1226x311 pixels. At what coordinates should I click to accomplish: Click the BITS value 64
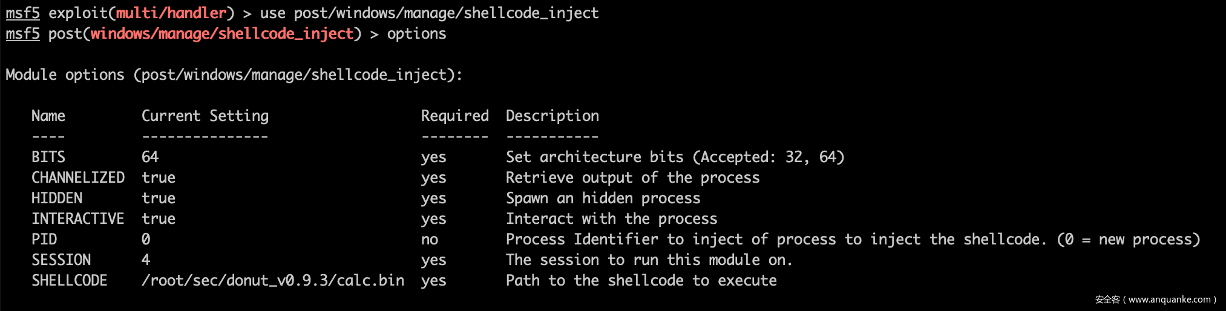pyautogui.click(x=150, y=157)
